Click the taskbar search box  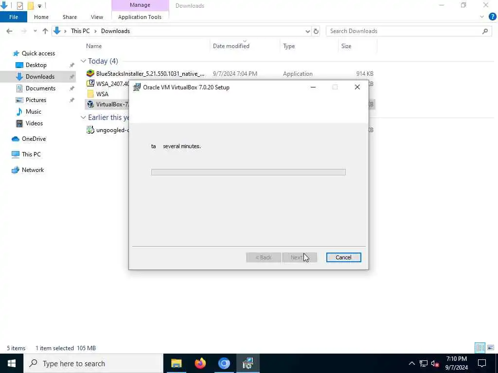tap(93, 363)
